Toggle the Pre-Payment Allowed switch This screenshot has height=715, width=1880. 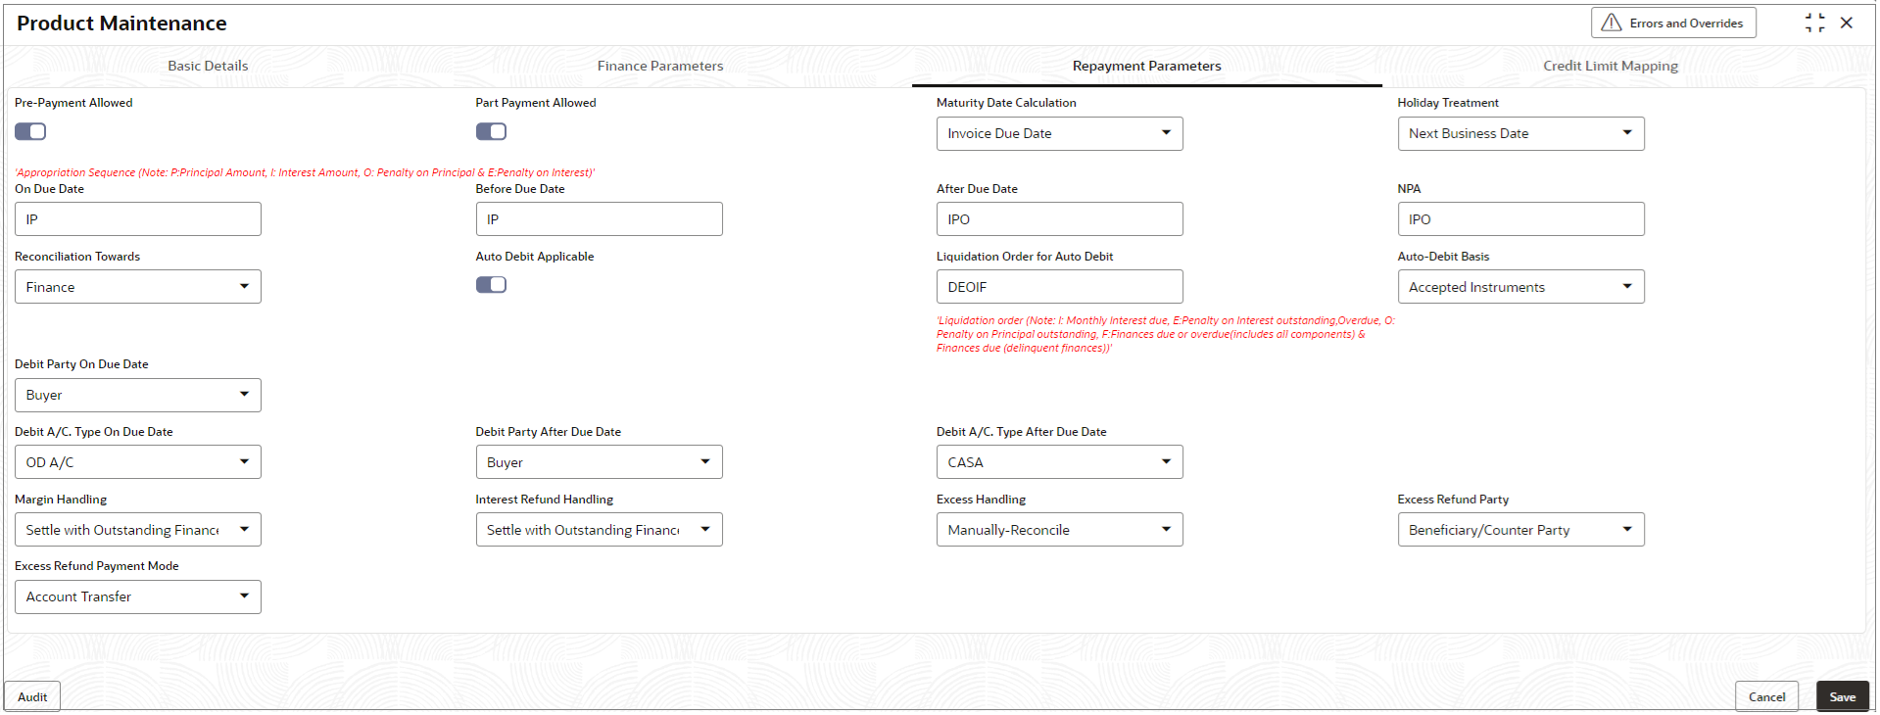tap(30, 131)
